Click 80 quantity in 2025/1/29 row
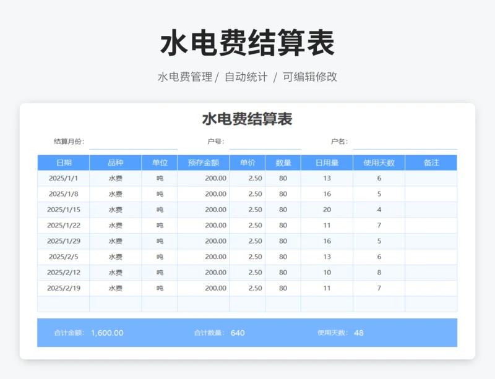This screenshot has height=379, width=495. [x=283, y=241]
